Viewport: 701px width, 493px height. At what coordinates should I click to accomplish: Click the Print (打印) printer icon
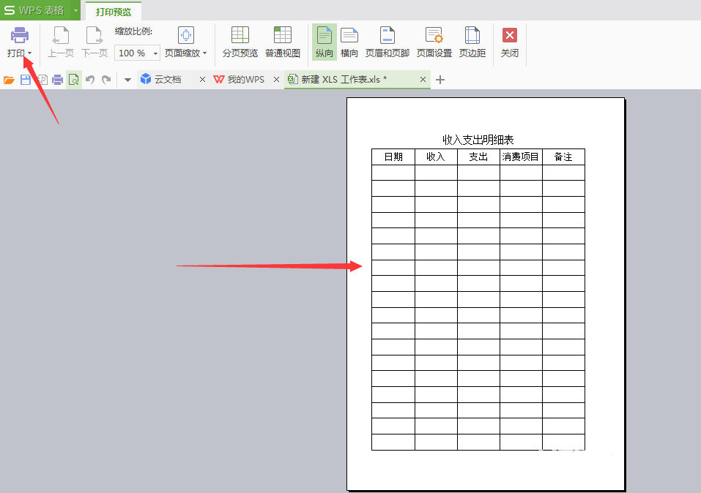[x=19, y=35]
